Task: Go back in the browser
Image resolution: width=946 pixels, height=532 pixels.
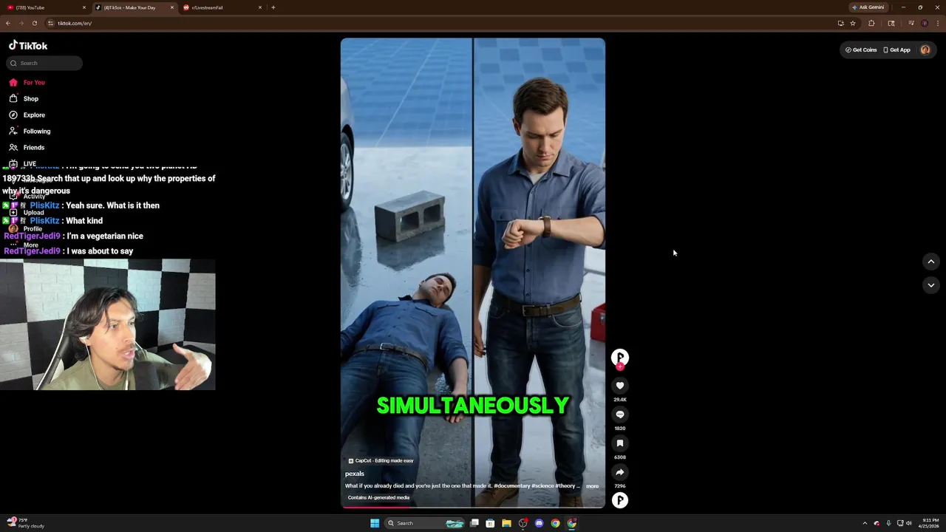Action: 8,23
